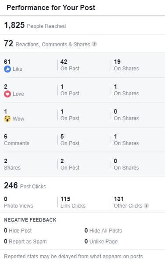The width and height of the screenshot is (165, 264).
Task: Click the 6 Comments total
Action: click(17, 140)
